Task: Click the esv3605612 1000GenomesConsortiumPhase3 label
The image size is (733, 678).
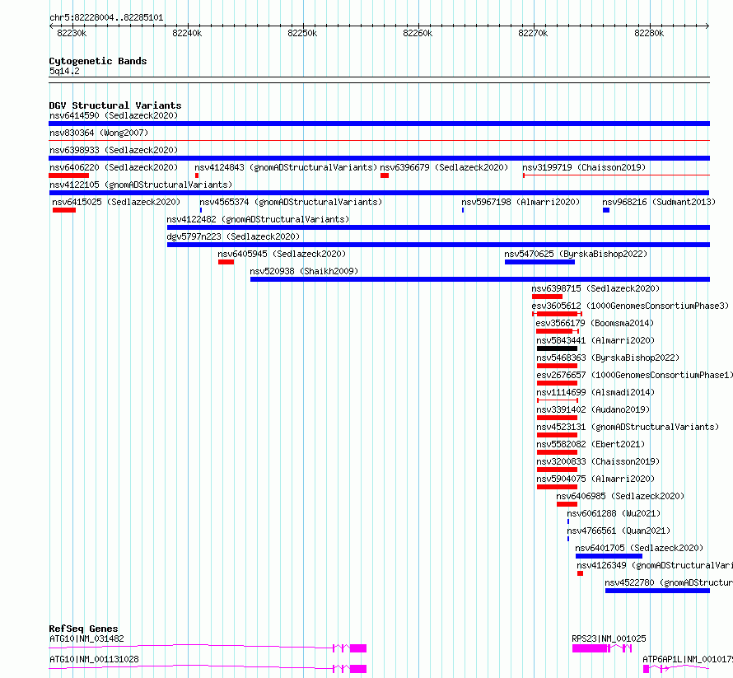Action: (630, 306)
